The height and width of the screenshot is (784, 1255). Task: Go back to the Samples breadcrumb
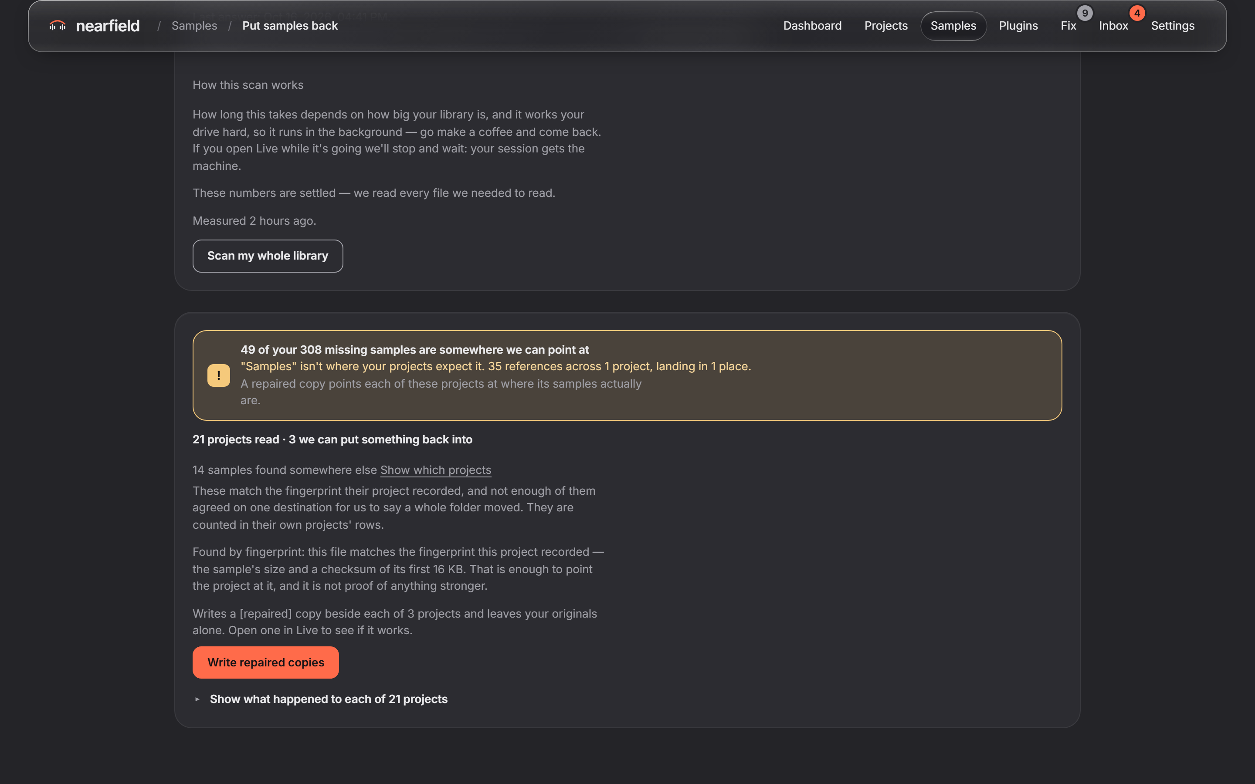click(x=194, y=26)
